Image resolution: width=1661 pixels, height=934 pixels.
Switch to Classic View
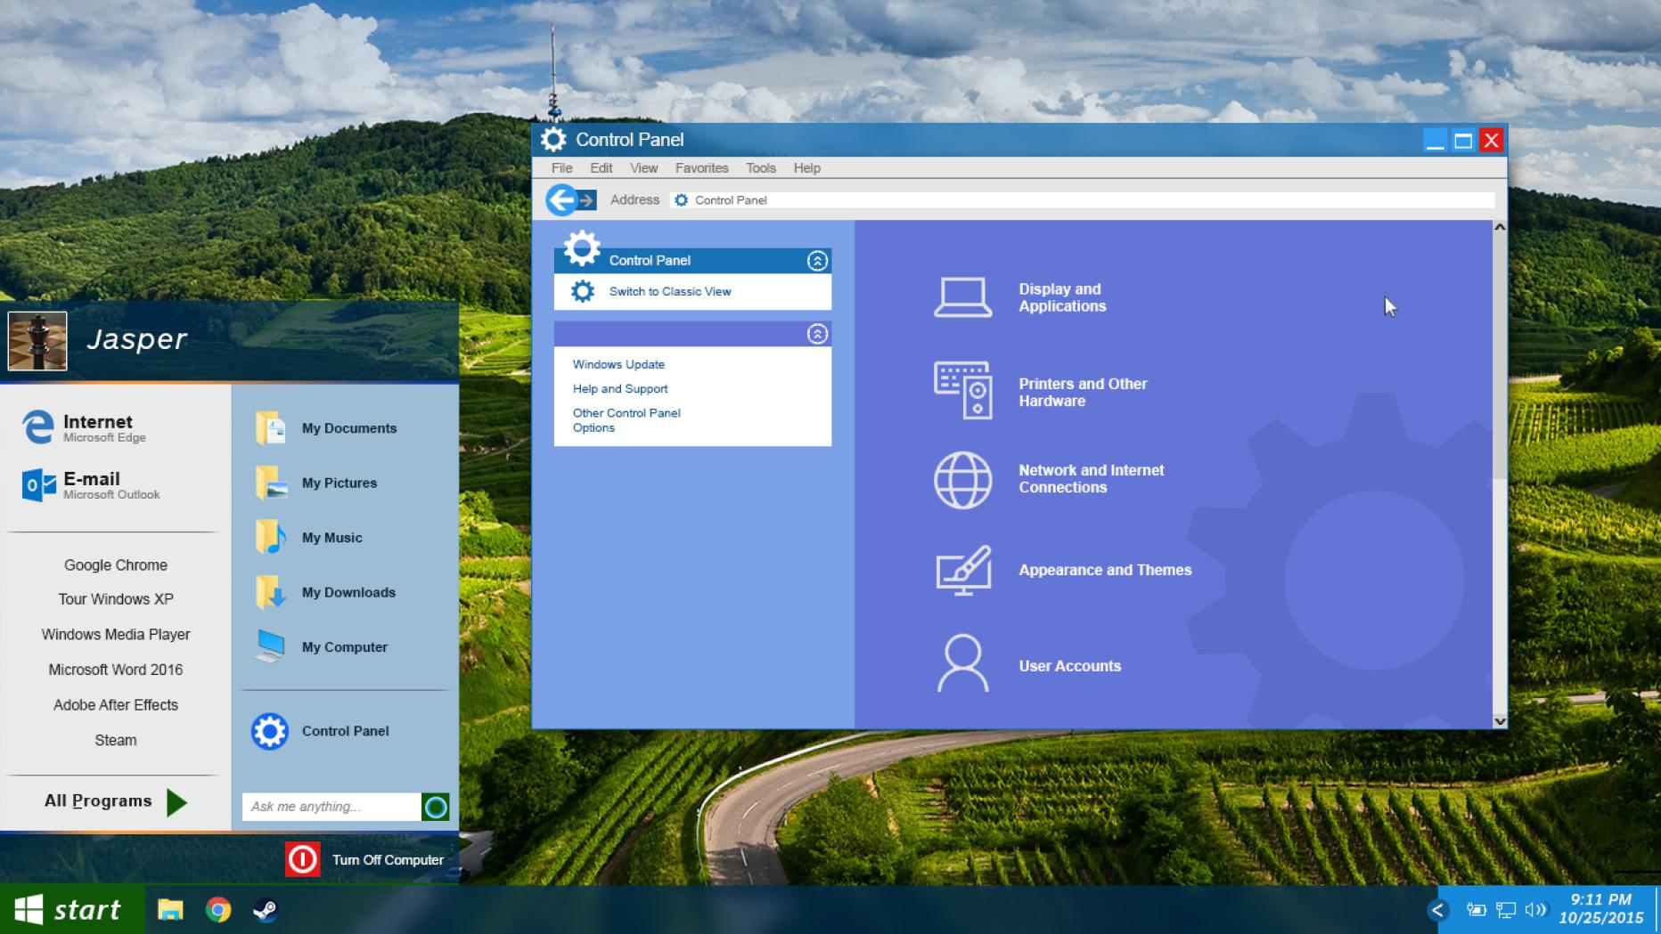click(669, 291)
